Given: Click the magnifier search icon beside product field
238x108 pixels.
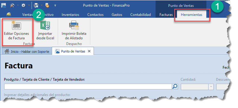Looking at the screenshot, I should 175,86.
